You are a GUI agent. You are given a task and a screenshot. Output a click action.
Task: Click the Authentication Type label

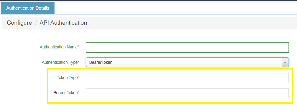60,62
